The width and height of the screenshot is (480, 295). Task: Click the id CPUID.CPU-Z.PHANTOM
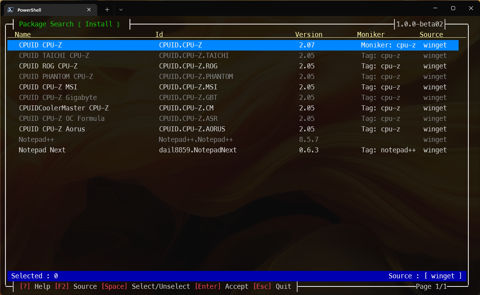point(196,77)
